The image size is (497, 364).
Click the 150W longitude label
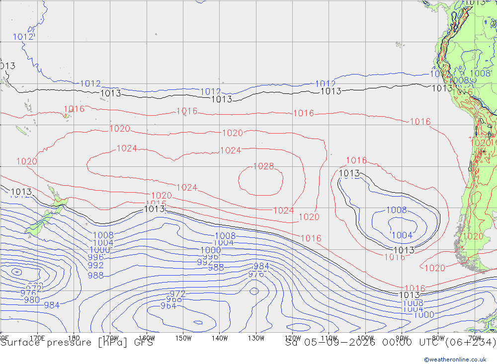pyautogui.click(x=183, y=338)
